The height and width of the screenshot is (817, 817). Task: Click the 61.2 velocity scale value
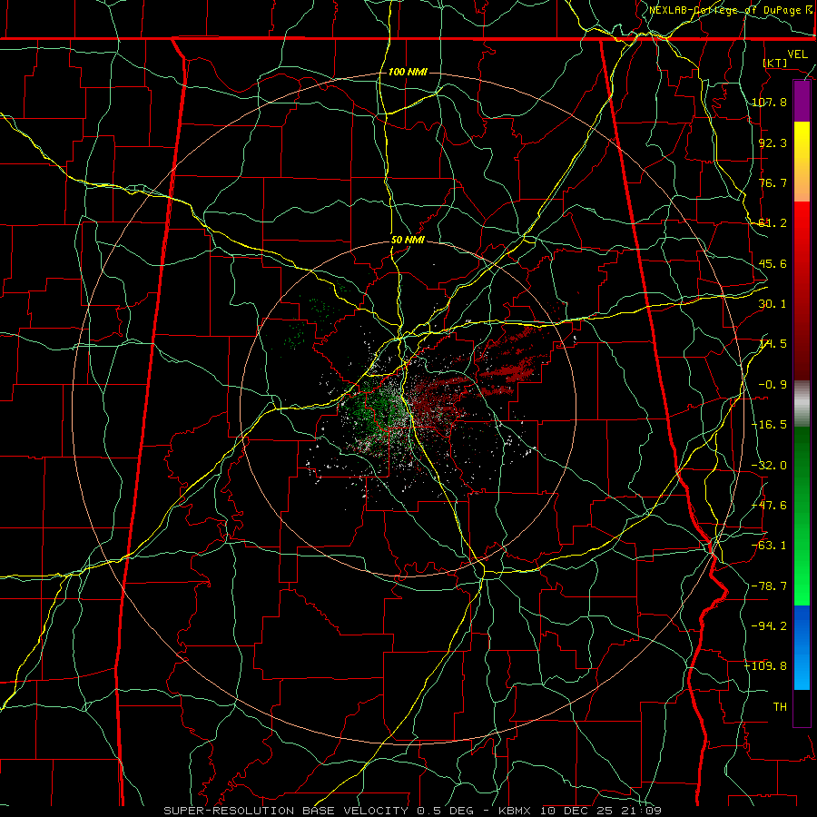pyautogui.click(x=773, y=223)
